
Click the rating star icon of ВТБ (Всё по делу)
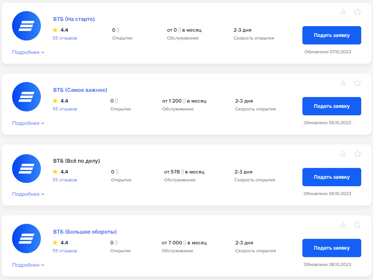(x=55, y=172)
